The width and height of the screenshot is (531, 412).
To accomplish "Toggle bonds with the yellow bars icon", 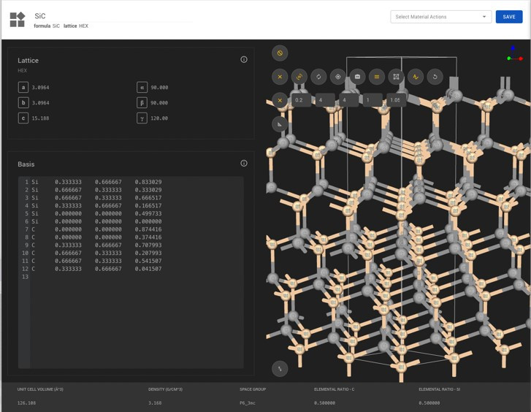I will (377, 77).
